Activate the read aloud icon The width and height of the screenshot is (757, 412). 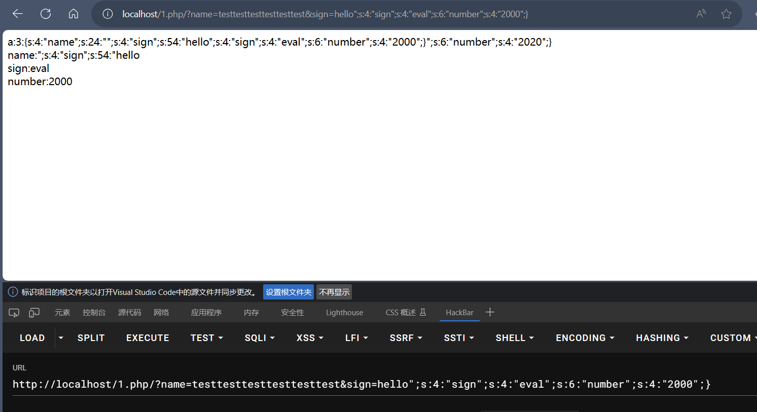click(701, 14)
